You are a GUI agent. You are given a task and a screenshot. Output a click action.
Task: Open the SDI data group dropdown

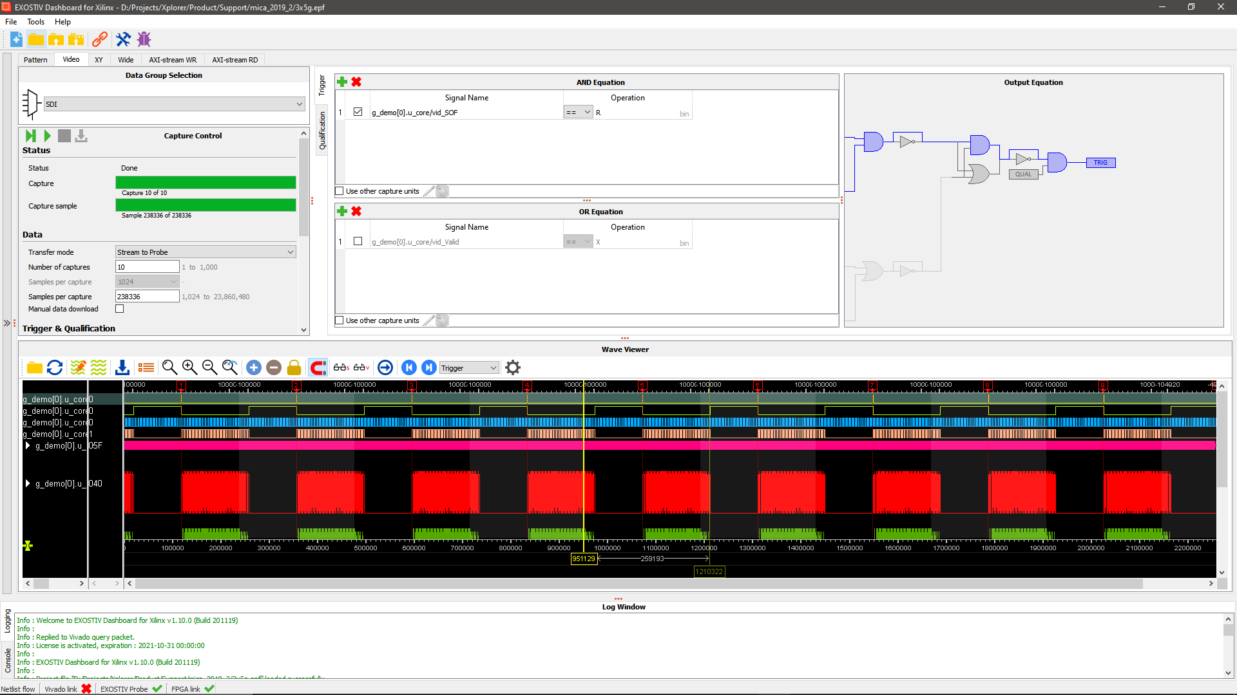point(174,104)
